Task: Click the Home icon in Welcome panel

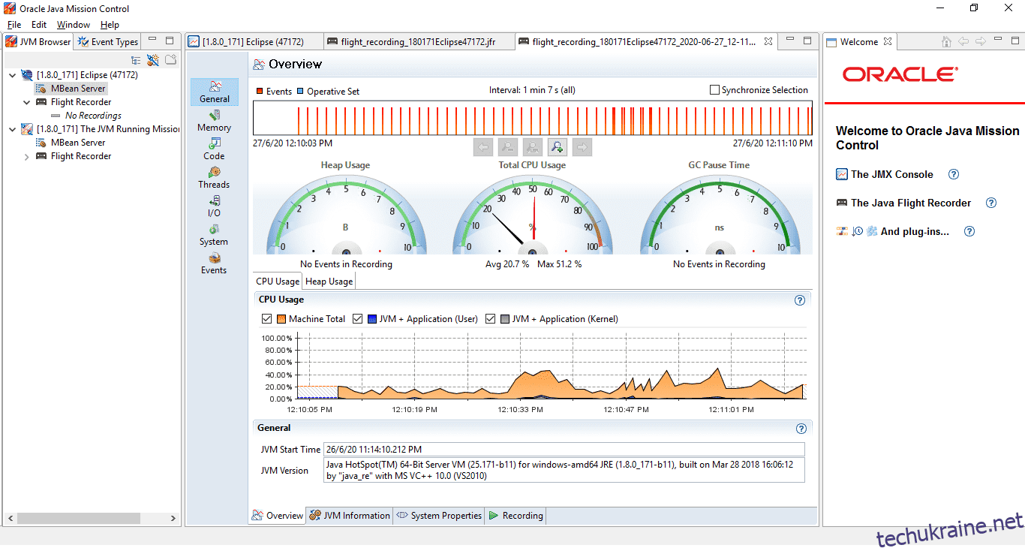Action: coord(946,42)
